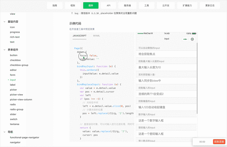
Task: Open the checkbox-group component page
Action: (19, 65)
